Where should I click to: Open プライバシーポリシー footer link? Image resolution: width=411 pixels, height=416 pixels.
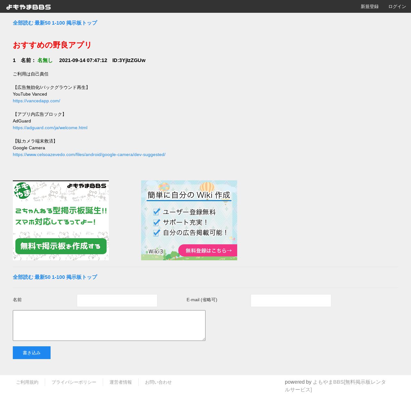click(x=74, y=382)
